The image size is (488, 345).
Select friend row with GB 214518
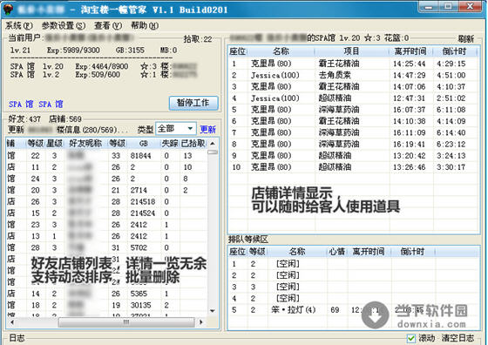(106, 201)
